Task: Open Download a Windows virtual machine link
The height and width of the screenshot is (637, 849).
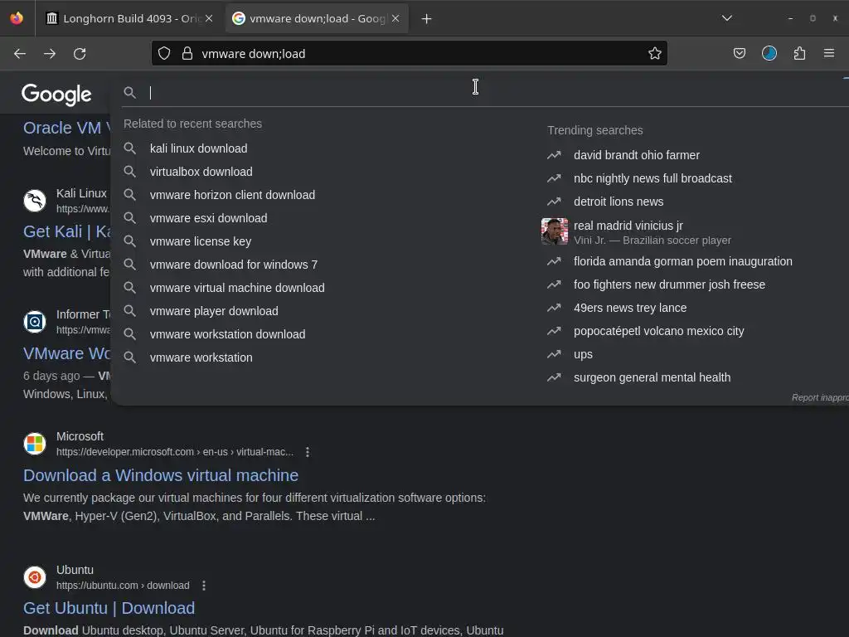Action: [161, 475]
